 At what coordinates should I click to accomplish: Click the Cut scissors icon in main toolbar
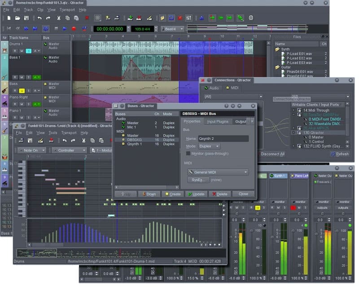coord(59,18)
